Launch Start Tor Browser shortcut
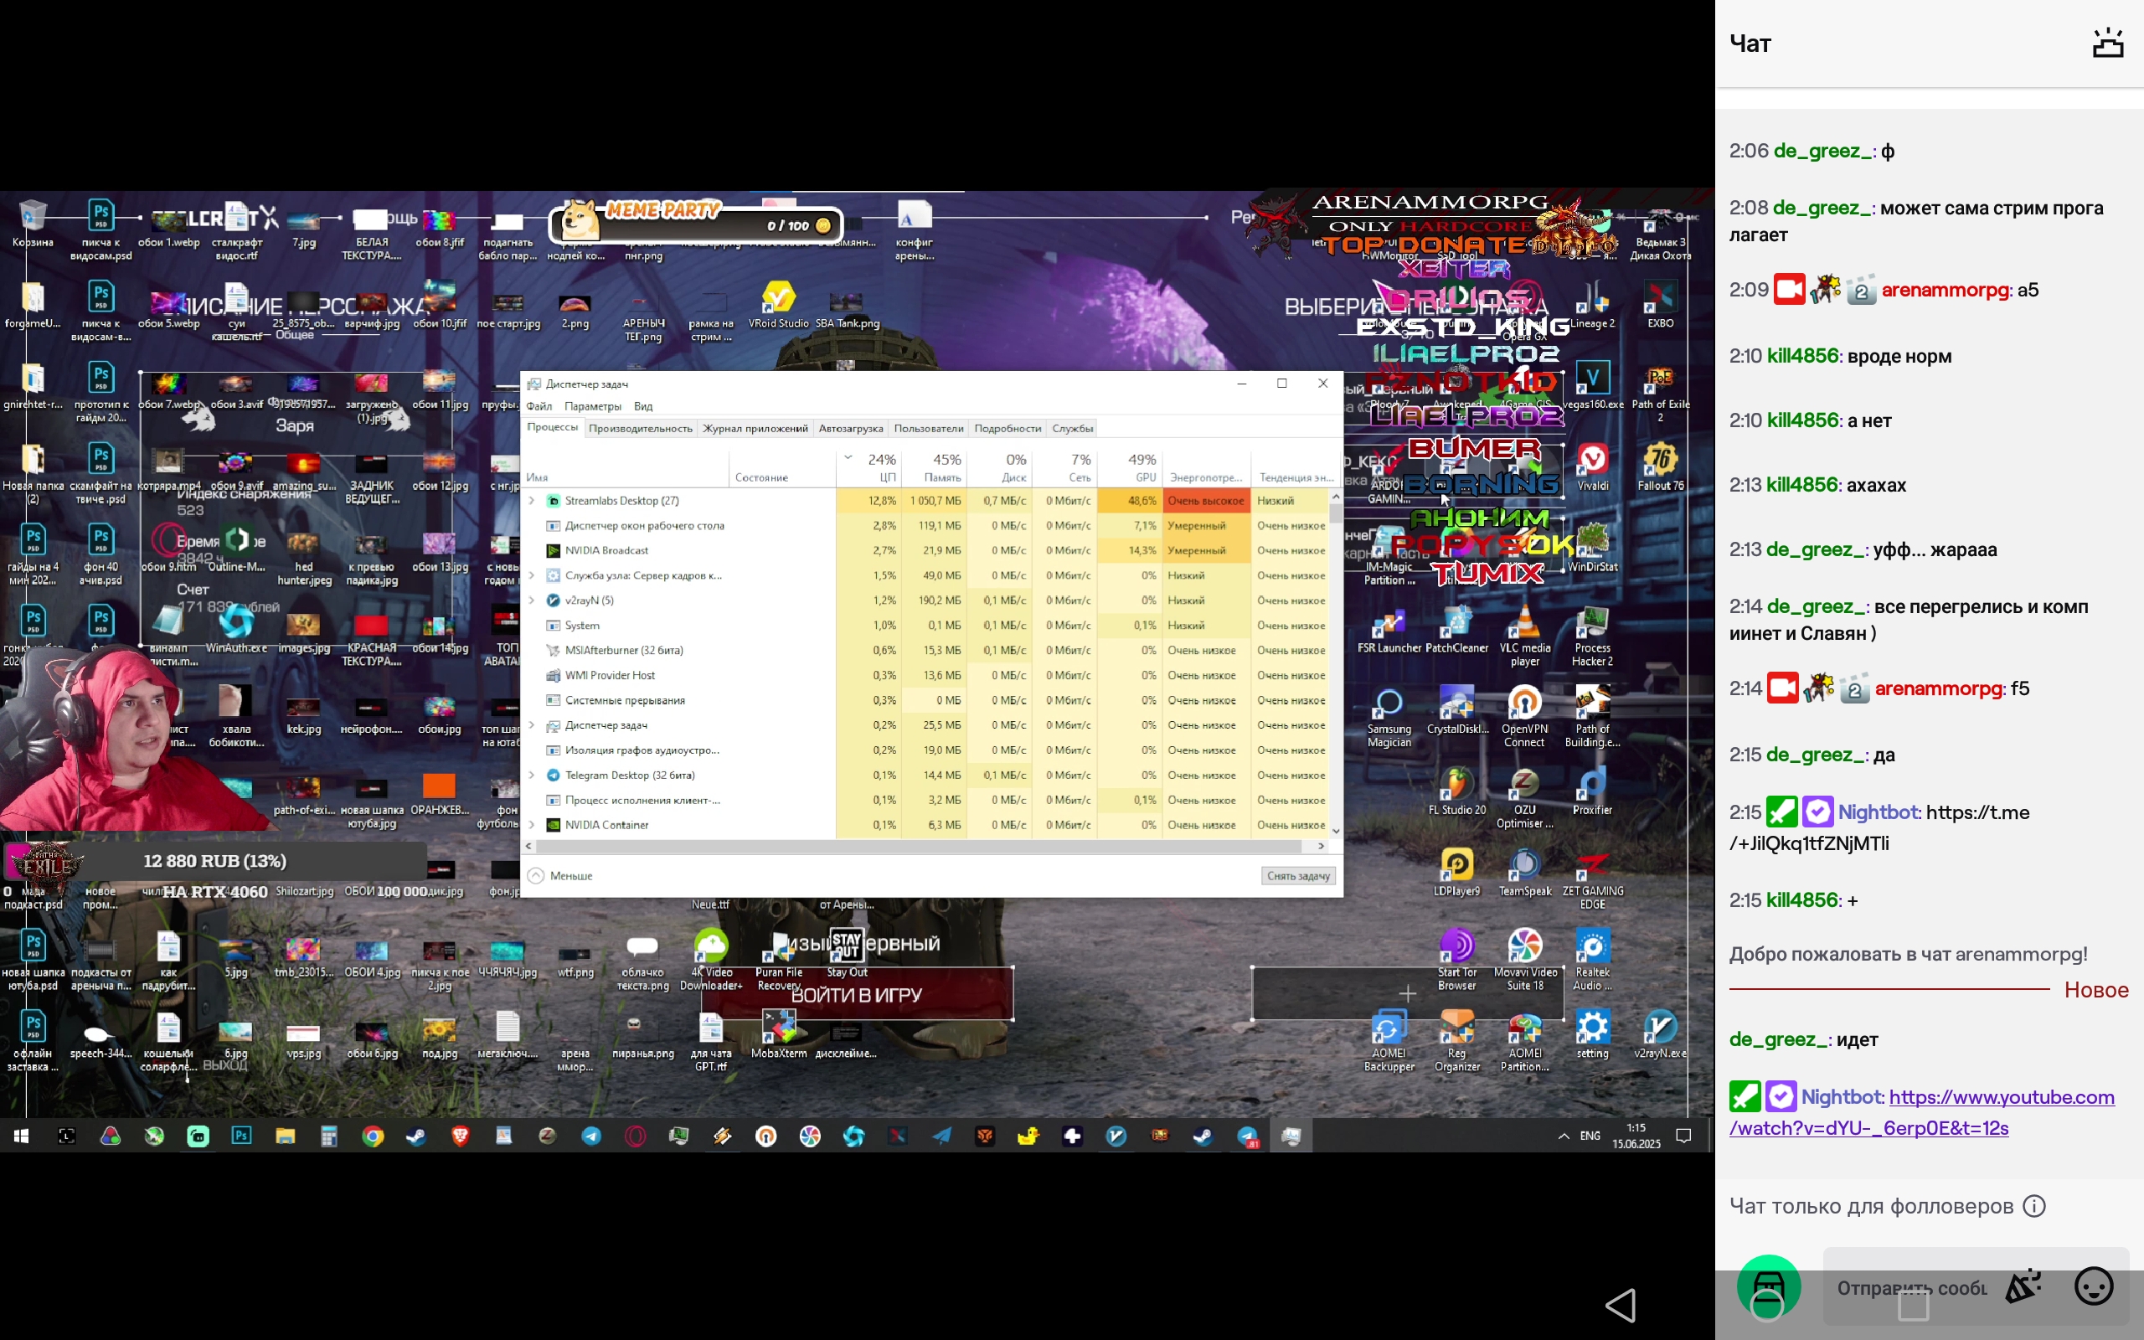2144x1340 pixels. click(1456, 959)
